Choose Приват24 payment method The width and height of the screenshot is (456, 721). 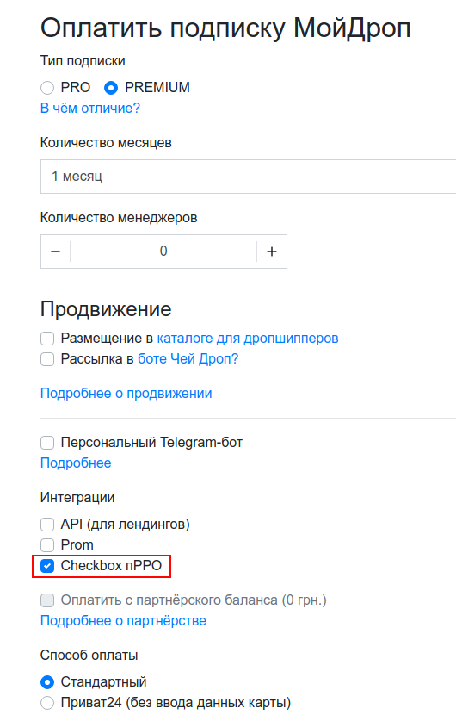pos(47,703)
